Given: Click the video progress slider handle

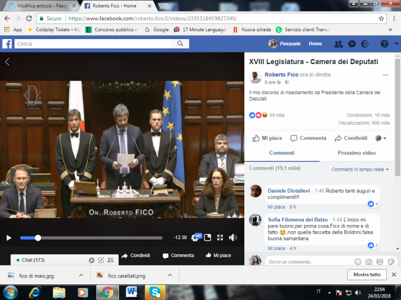Looking at the screenshot, I should [38, 238].
